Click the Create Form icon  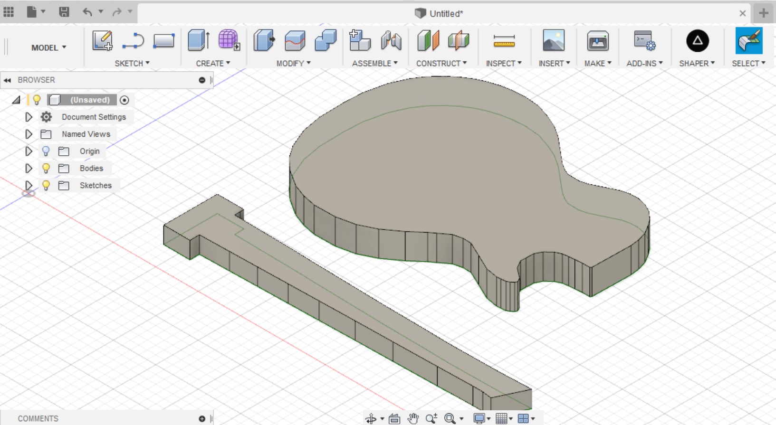pos(229,40)
